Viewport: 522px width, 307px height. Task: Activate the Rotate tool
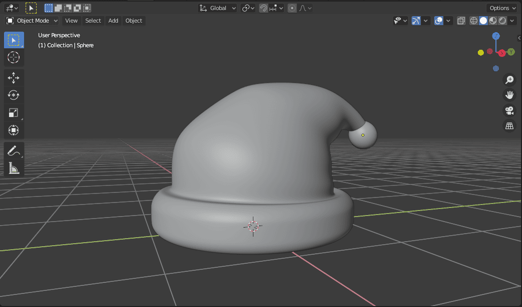(x=14, y=95)
